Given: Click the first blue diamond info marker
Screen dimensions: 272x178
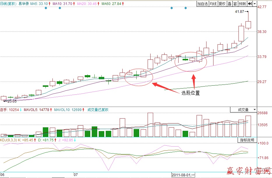Looking at the screenshot, I should pos(46,8).
